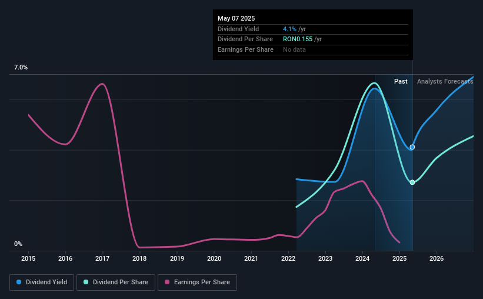The width and height of the screenshot is (483, 299).
Task: Click the 2019 x-axis label
Action: tap(177, 258)
